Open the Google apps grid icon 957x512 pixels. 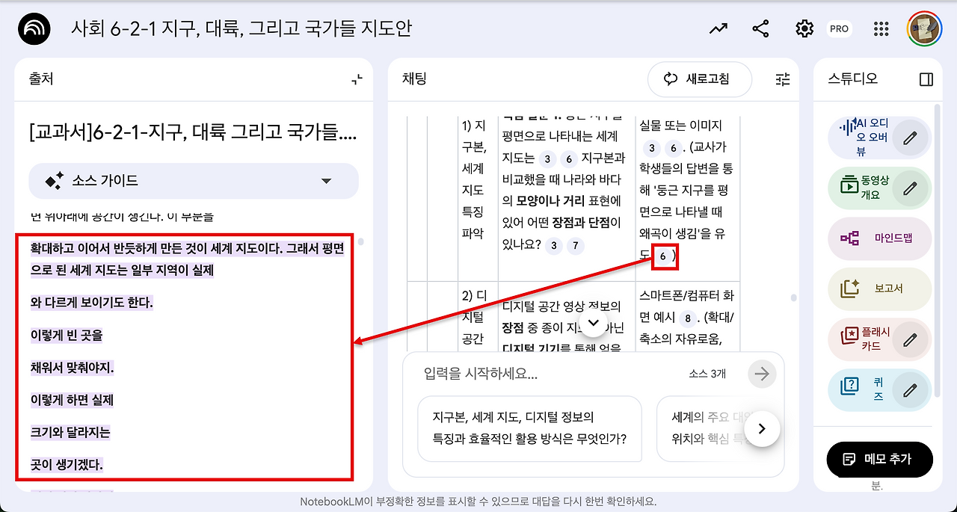pos(881,28)
